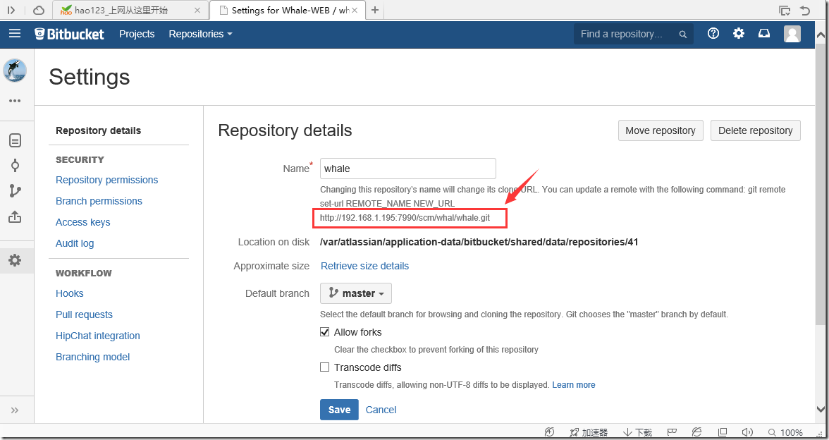Open the Hooks settings page

(x=69, y=293)
